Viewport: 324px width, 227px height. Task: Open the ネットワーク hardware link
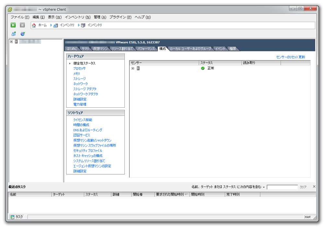81,84
